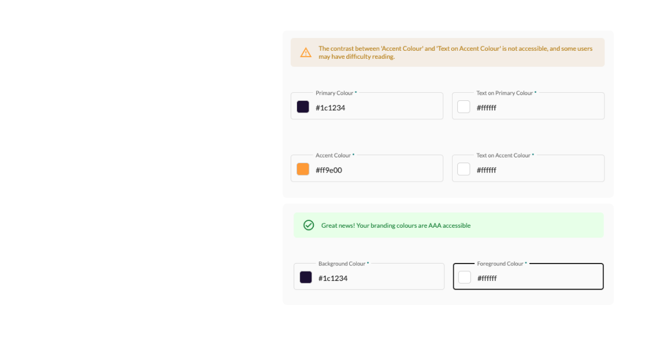Click the 'Background Colour' field label
656x346 pixels.
[x=342, y=264]
